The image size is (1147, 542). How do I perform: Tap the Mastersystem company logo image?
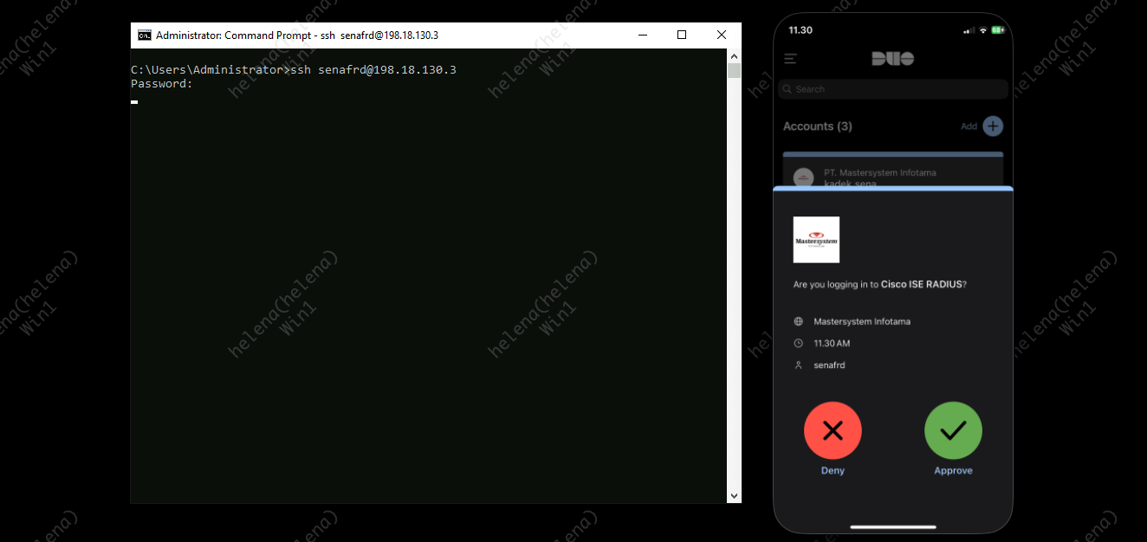coord(816,240)
